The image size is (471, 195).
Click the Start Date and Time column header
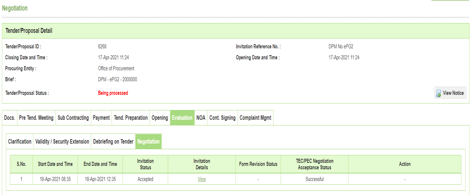pyautogui.click(x=55, y=164)
